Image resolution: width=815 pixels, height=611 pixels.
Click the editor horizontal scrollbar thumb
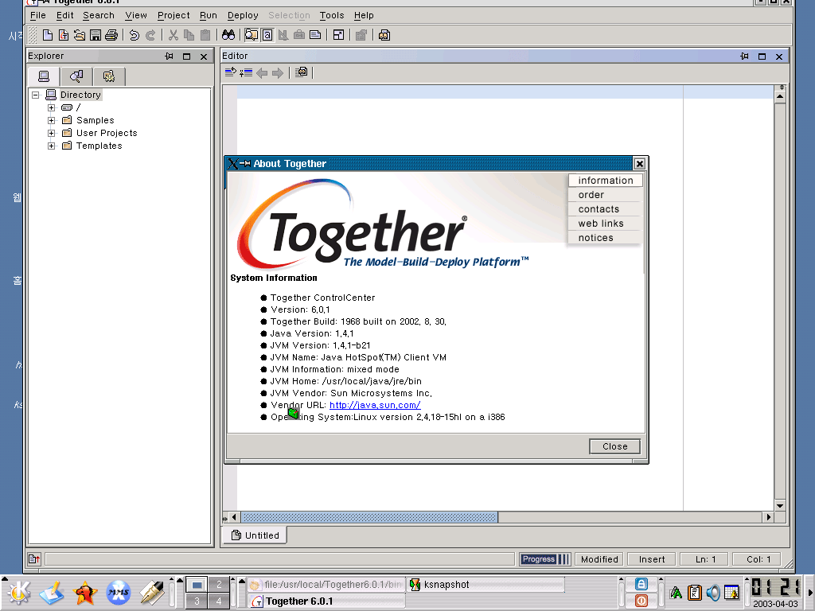[369, 517]
